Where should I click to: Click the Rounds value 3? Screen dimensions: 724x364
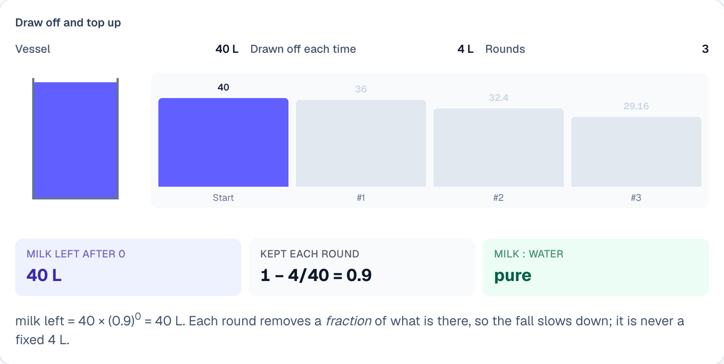point(705,49)
